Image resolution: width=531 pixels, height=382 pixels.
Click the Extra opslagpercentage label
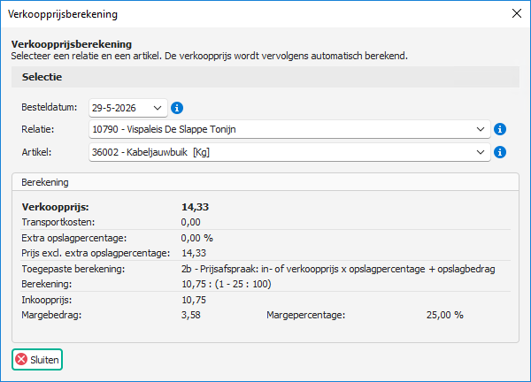[73, 238]
